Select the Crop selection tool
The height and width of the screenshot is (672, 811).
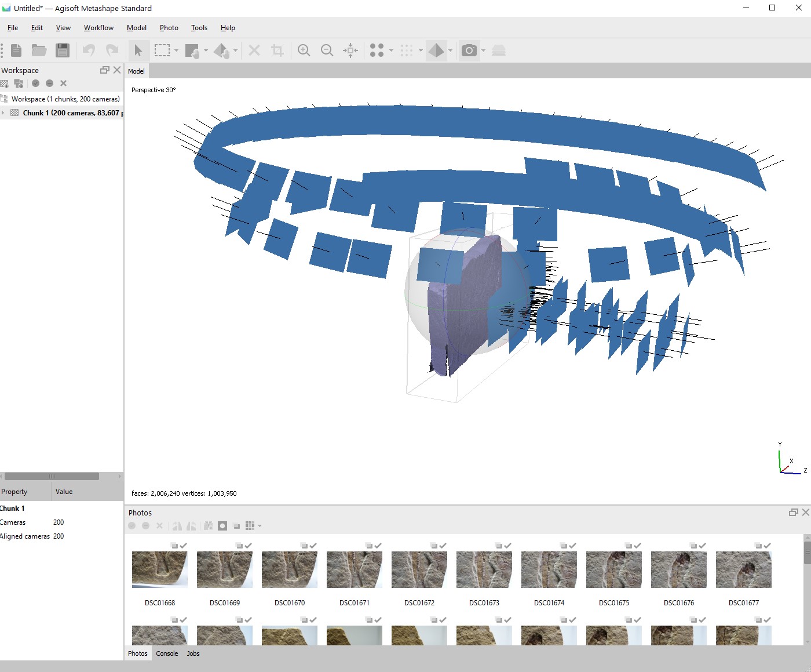click(277, 50)
